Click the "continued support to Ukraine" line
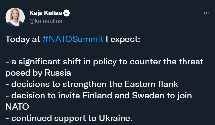Screen dimensions: 215x125 [x=69, y=118]
